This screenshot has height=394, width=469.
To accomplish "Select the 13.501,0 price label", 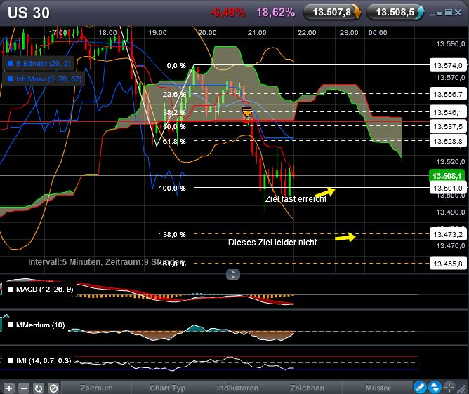I will (x=448, y=188).
